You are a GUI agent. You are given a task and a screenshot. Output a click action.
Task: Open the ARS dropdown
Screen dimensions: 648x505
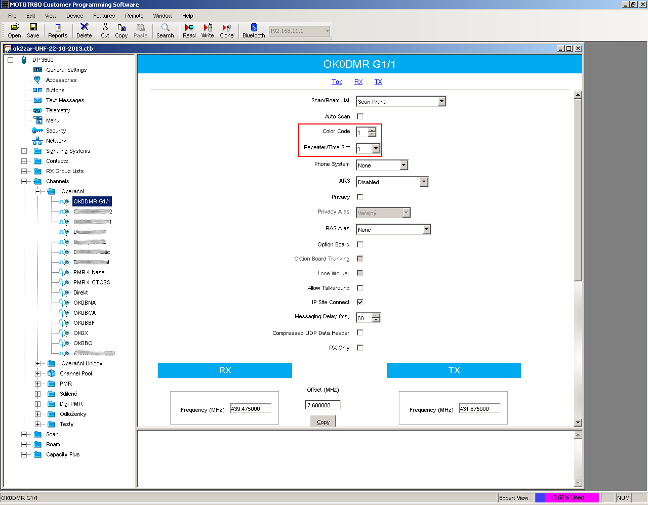[424, 182]
